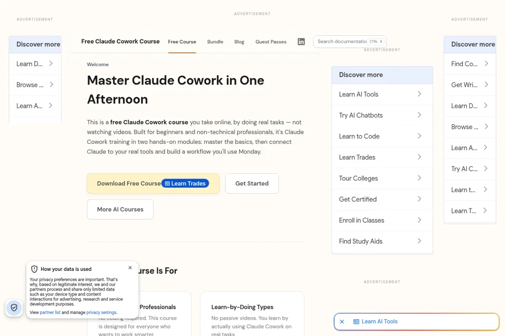
Task: Click the Learn-by-Doing Types card
Action: 252,314
